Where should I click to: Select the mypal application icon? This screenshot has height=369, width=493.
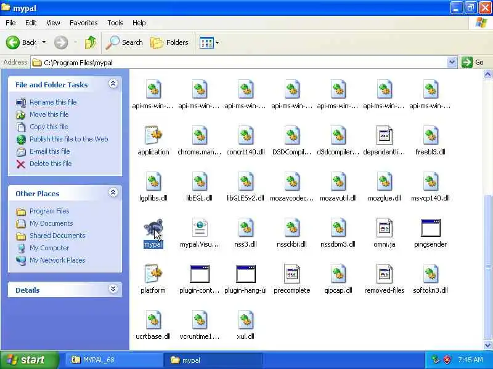[x=153, y=228]
